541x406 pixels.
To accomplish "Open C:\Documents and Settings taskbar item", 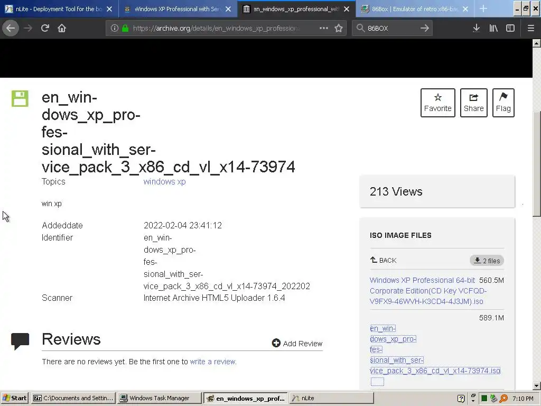I will coord(73,398).
